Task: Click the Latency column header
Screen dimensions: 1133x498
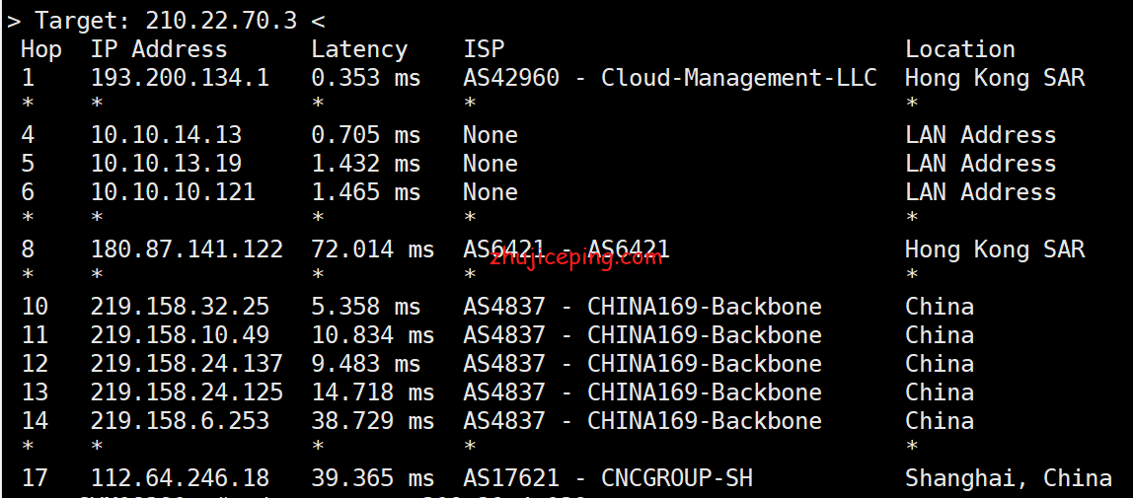Action: [x=359, y=50]
